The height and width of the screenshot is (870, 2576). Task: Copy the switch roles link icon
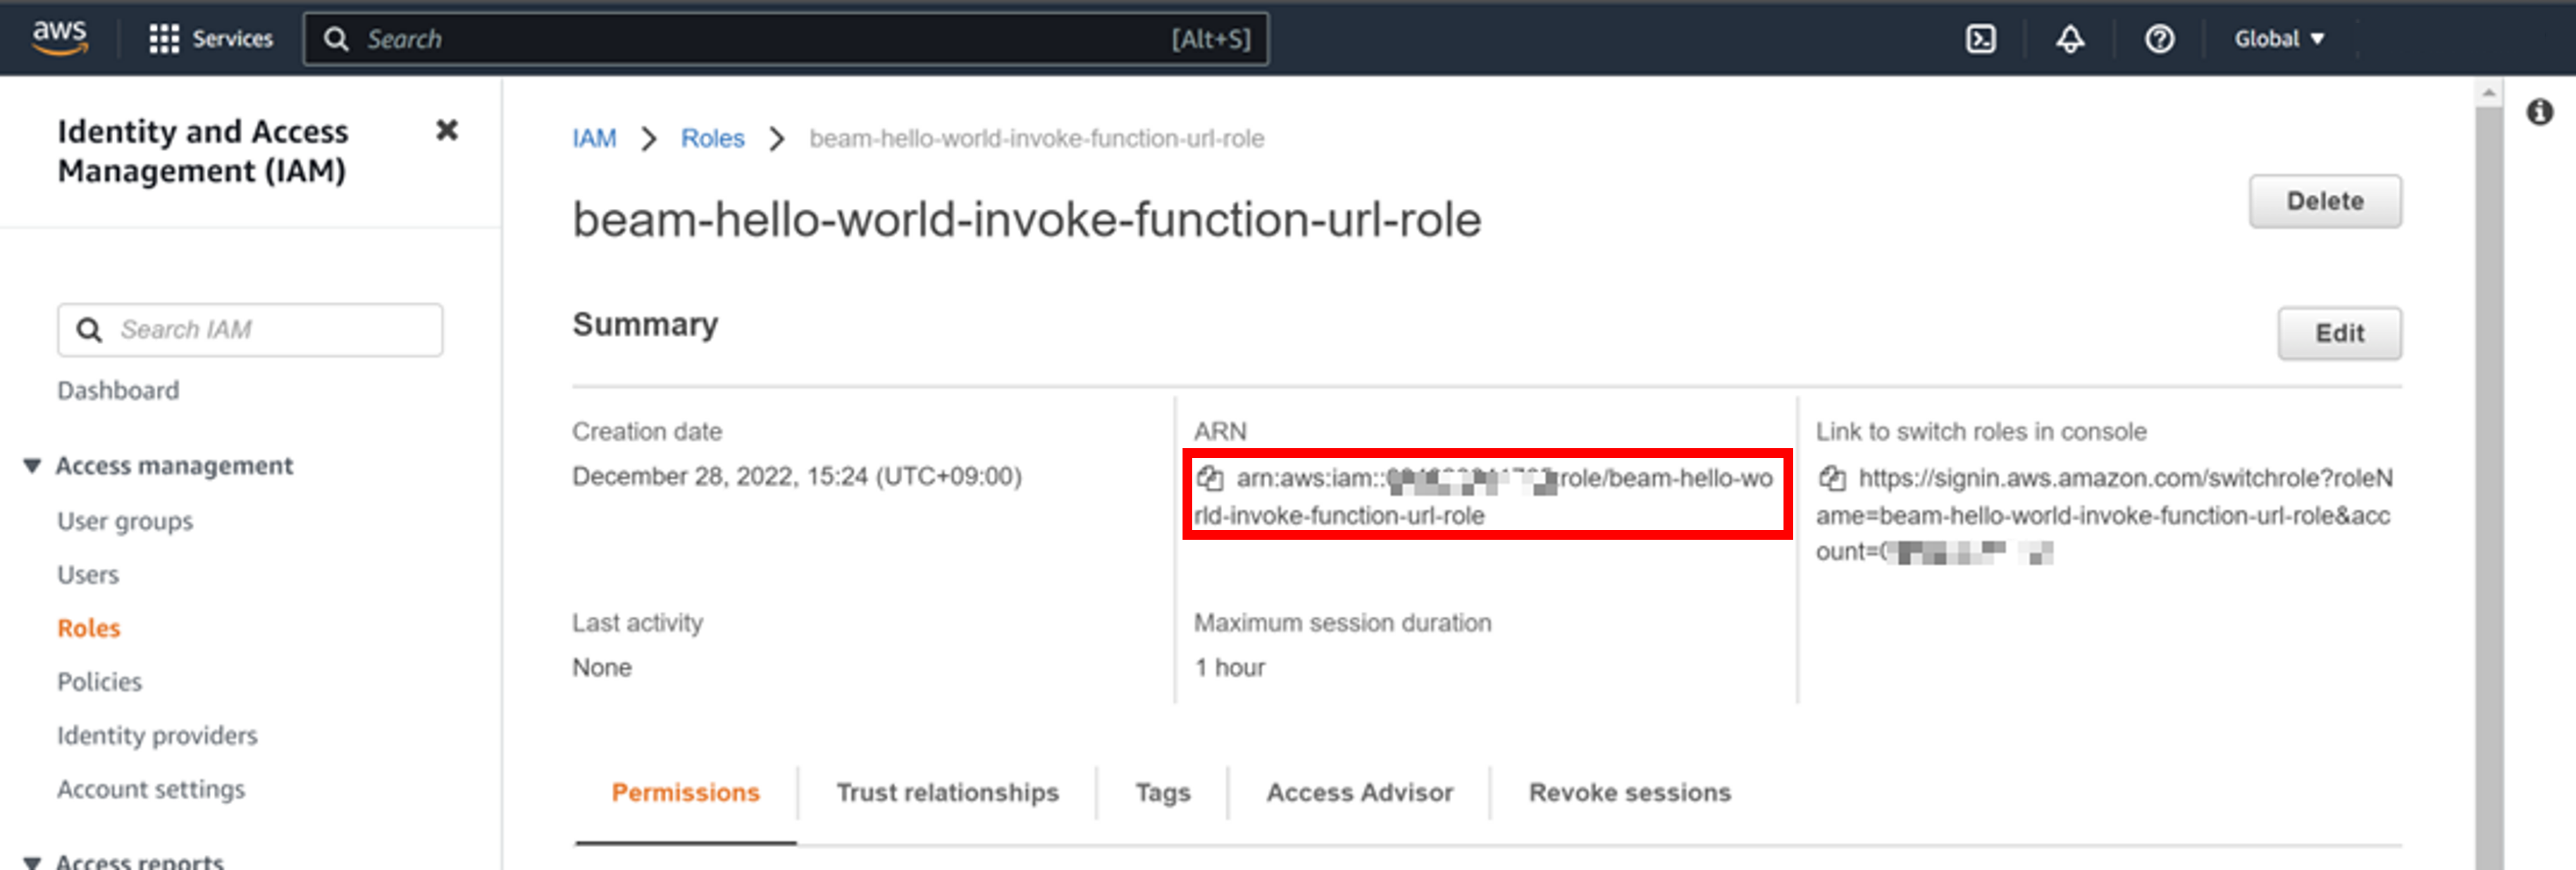pos(1832,479)
